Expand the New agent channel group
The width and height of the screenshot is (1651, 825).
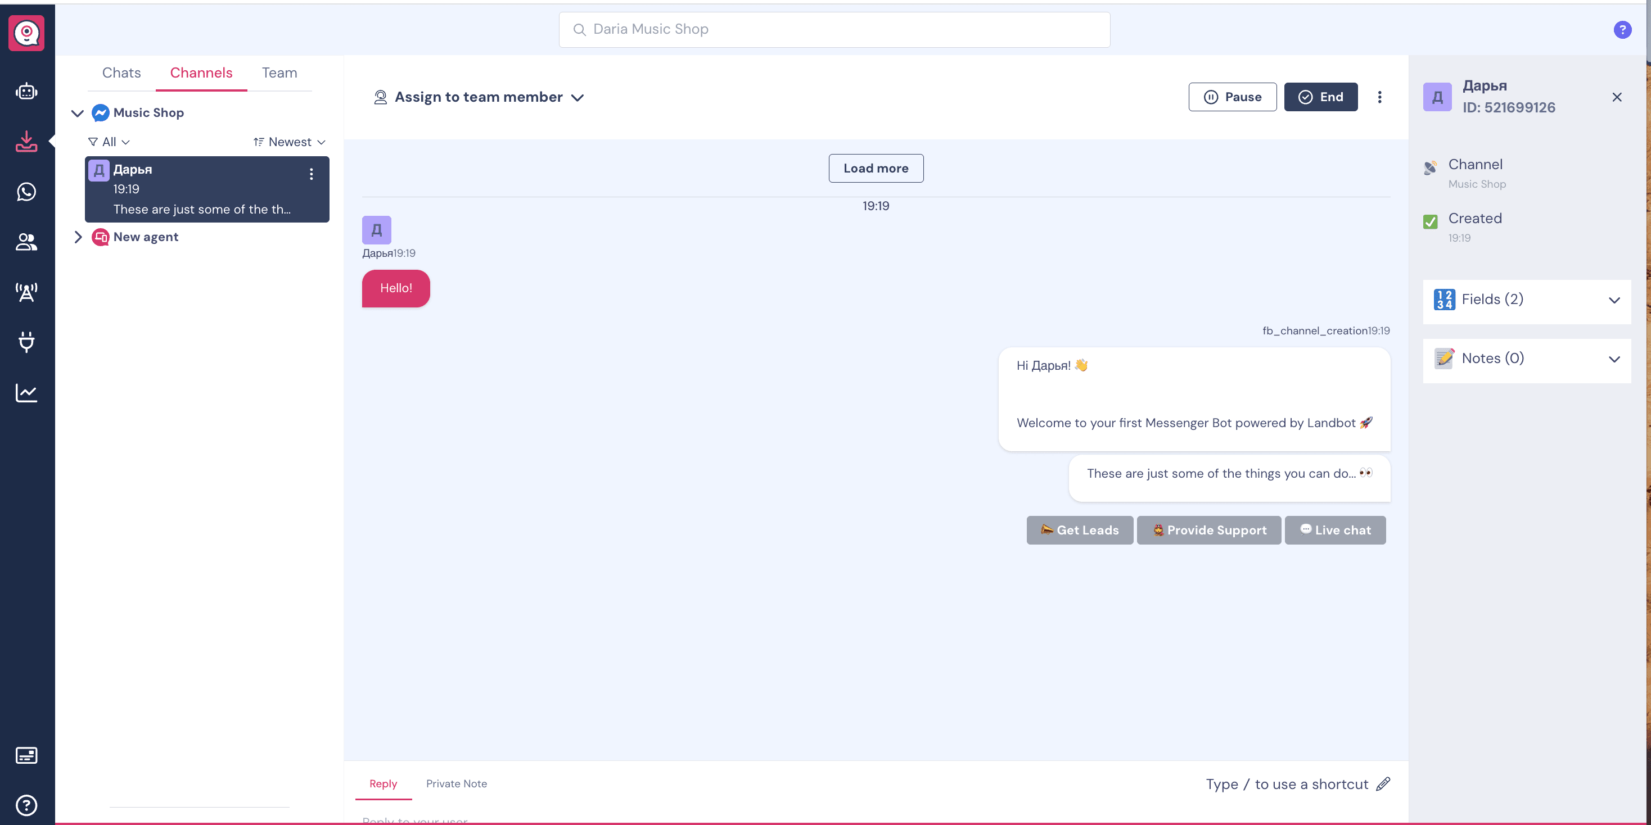point(78,237)
